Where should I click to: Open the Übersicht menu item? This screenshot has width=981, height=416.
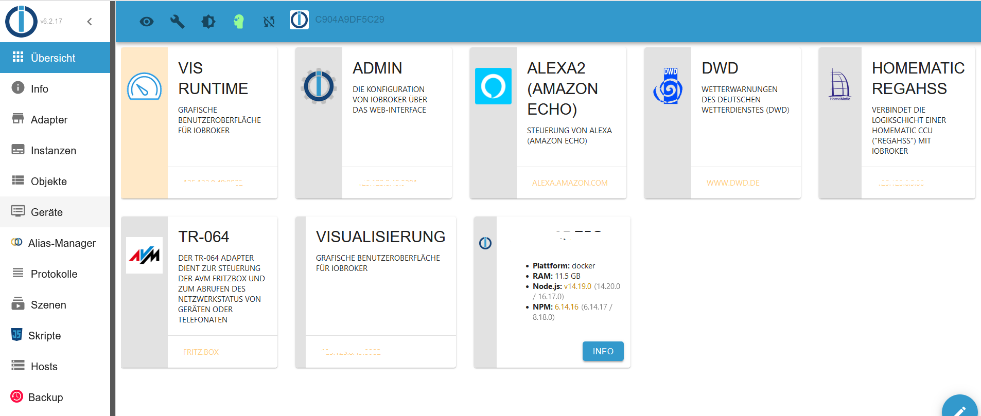tap(55, 58)
